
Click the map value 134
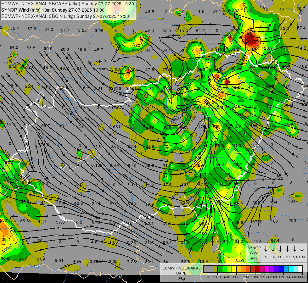[x=292, y=201]
